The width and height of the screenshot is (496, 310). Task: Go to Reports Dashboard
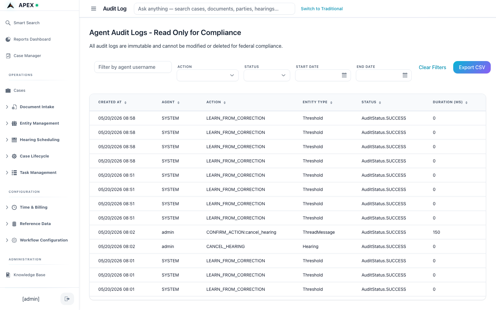coord(32,39)
